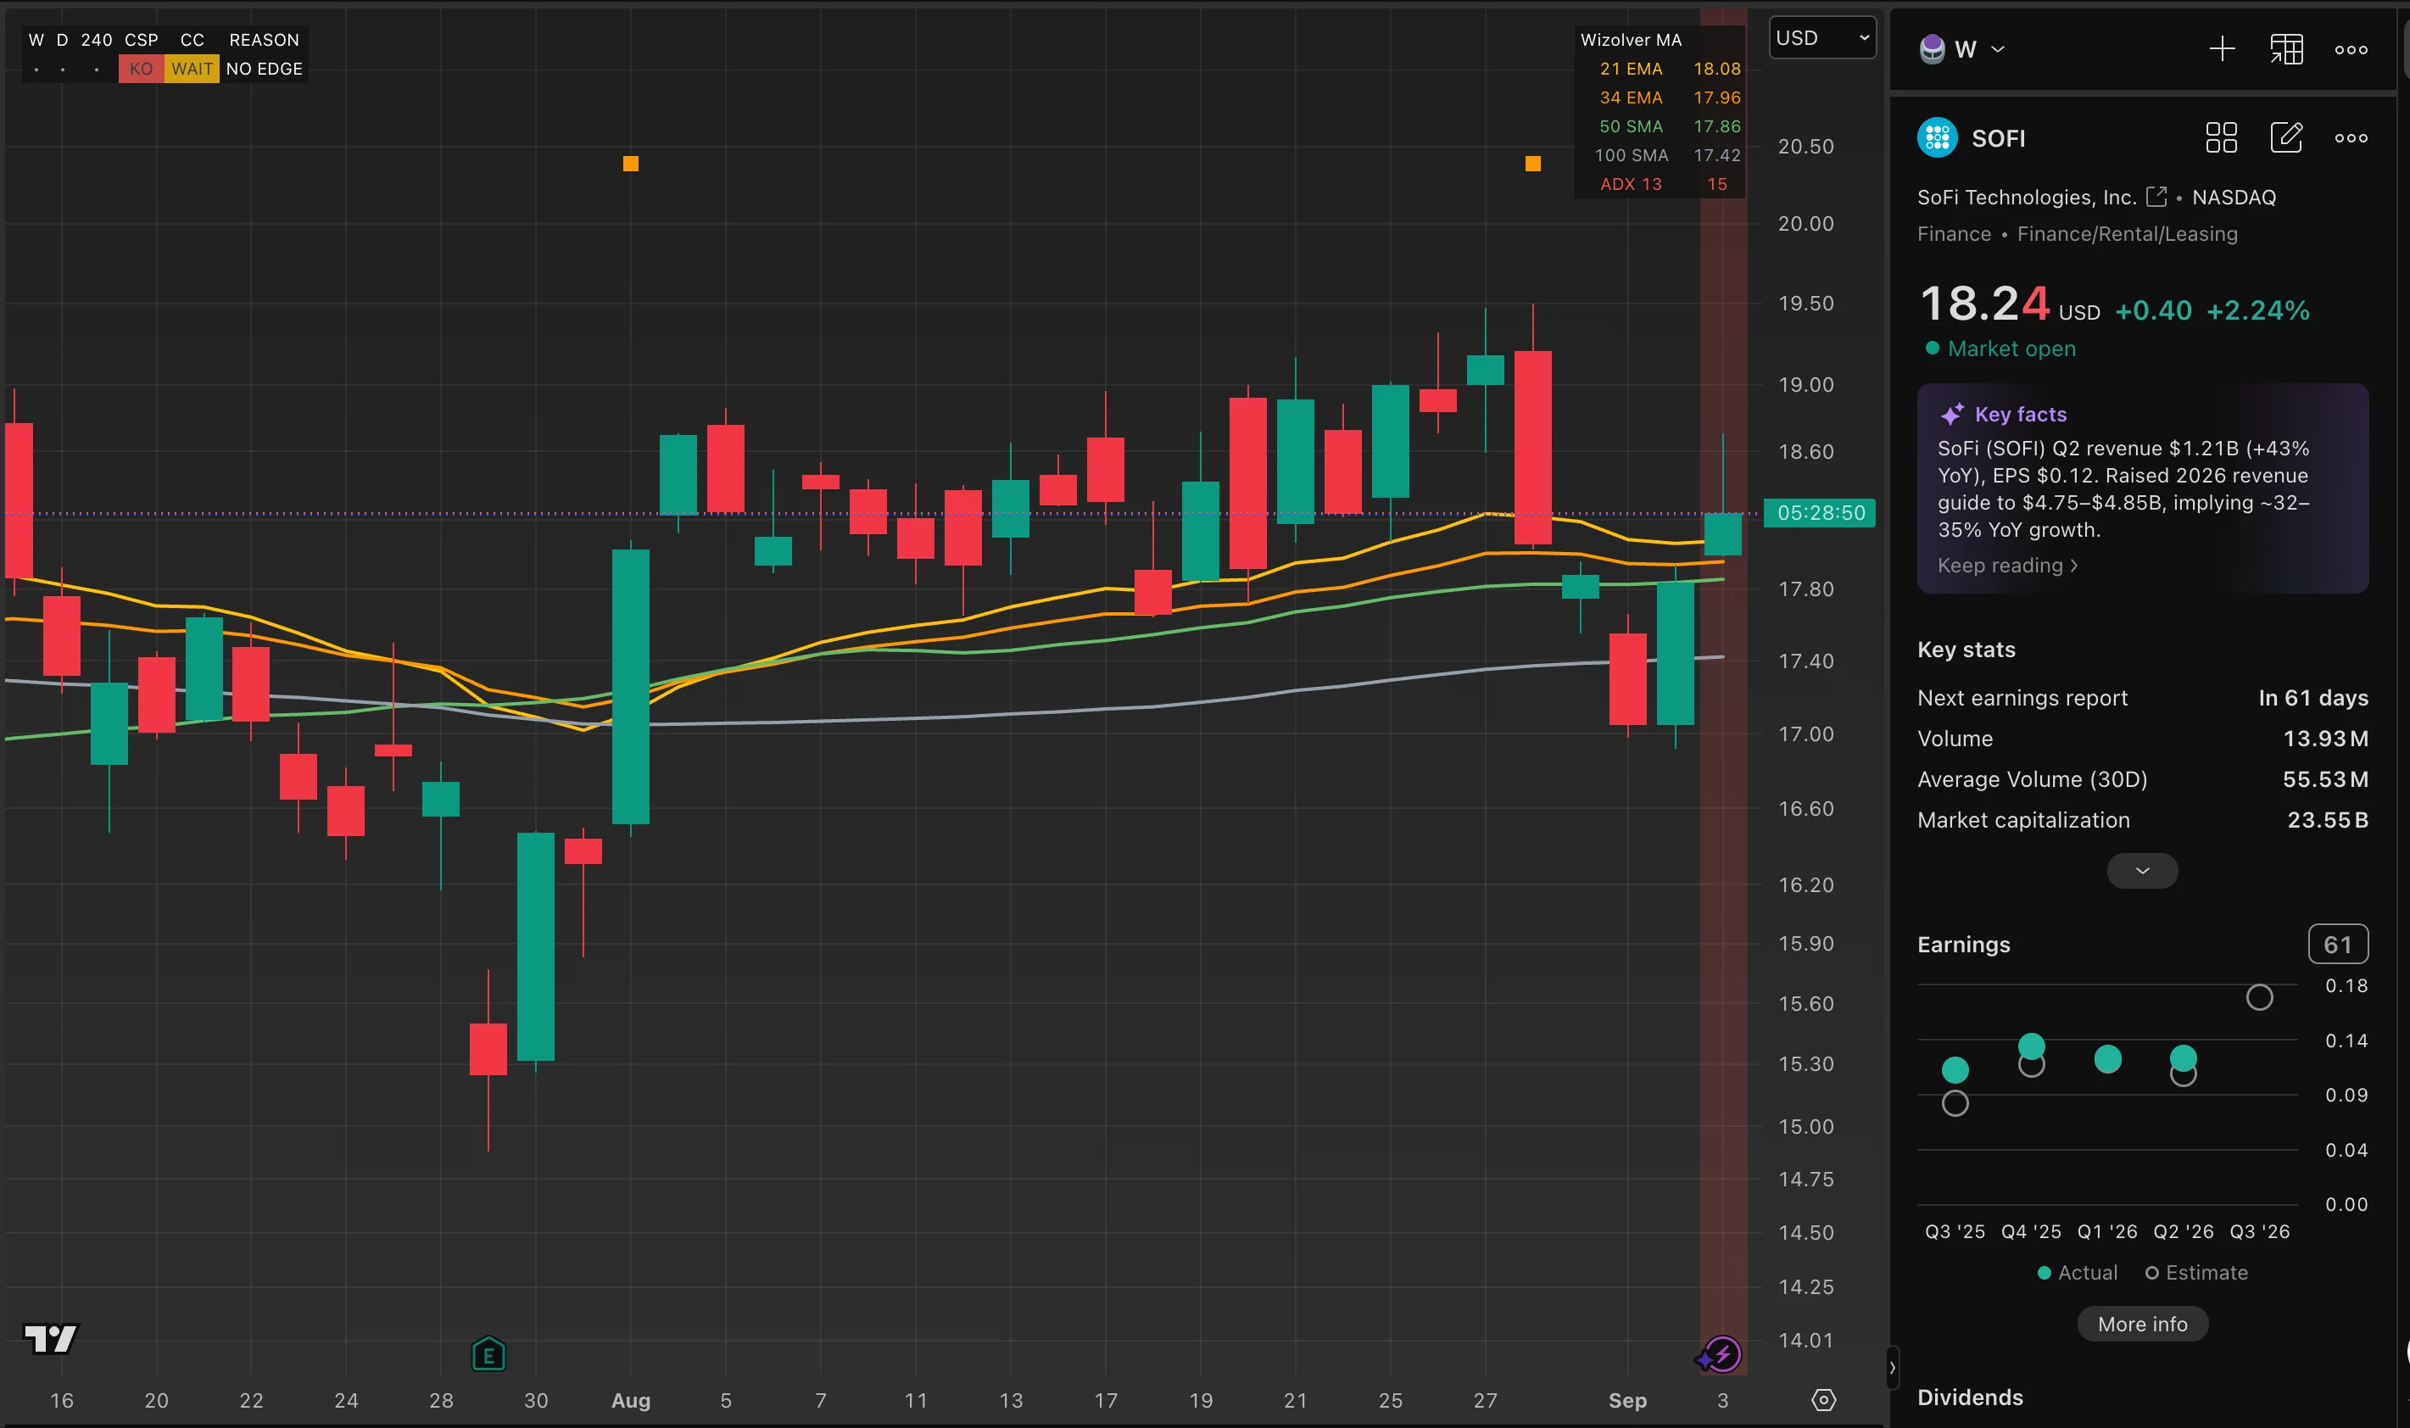Click the SOFI logo icon

(x=1937, y=137)
